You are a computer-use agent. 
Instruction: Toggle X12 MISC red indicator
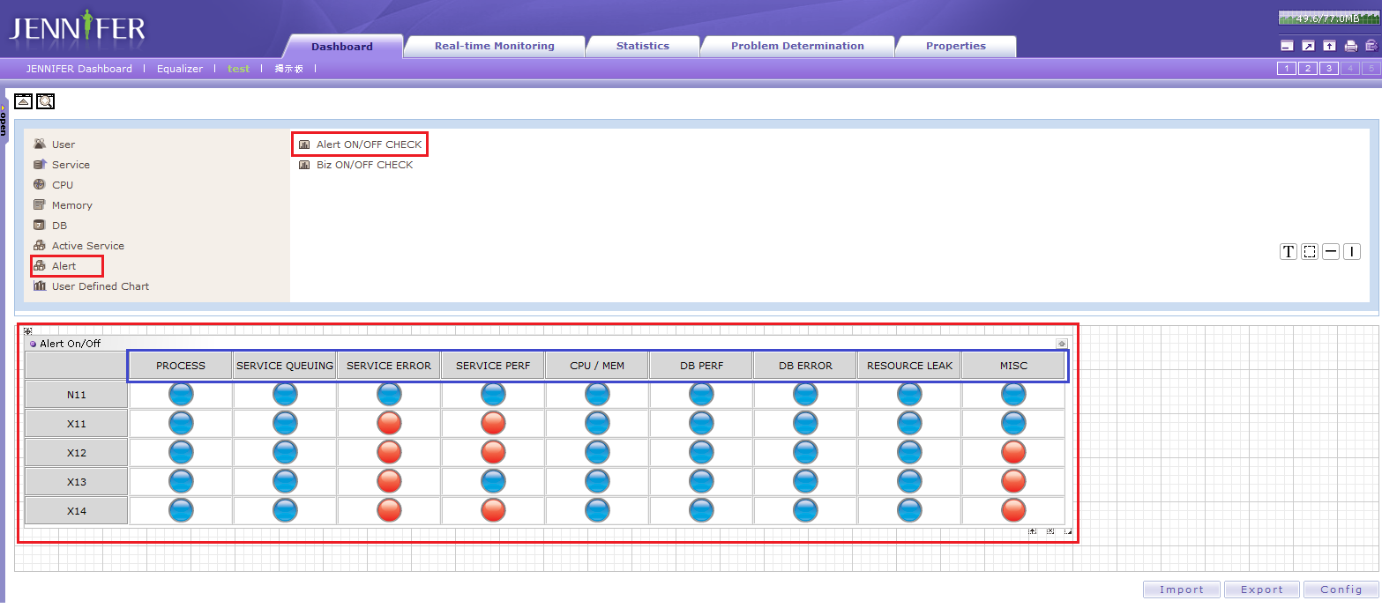(x=1013, y=453)
